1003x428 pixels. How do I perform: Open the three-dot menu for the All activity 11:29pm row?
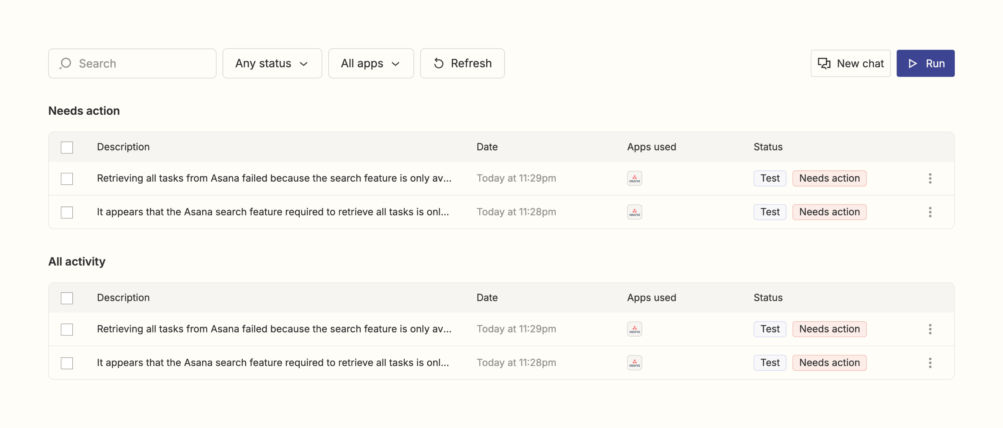pyautogui.click(x=930, y=329)
